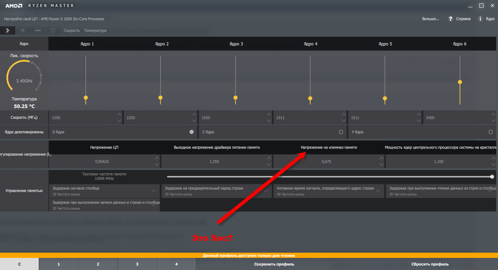Click the Ядро 2 speed slider handle

click(160, 98)
